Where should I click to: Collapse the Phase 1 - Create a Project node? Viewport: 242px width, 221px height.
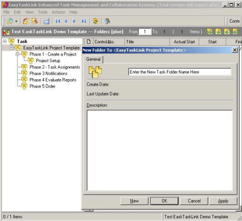pos(17,54)
